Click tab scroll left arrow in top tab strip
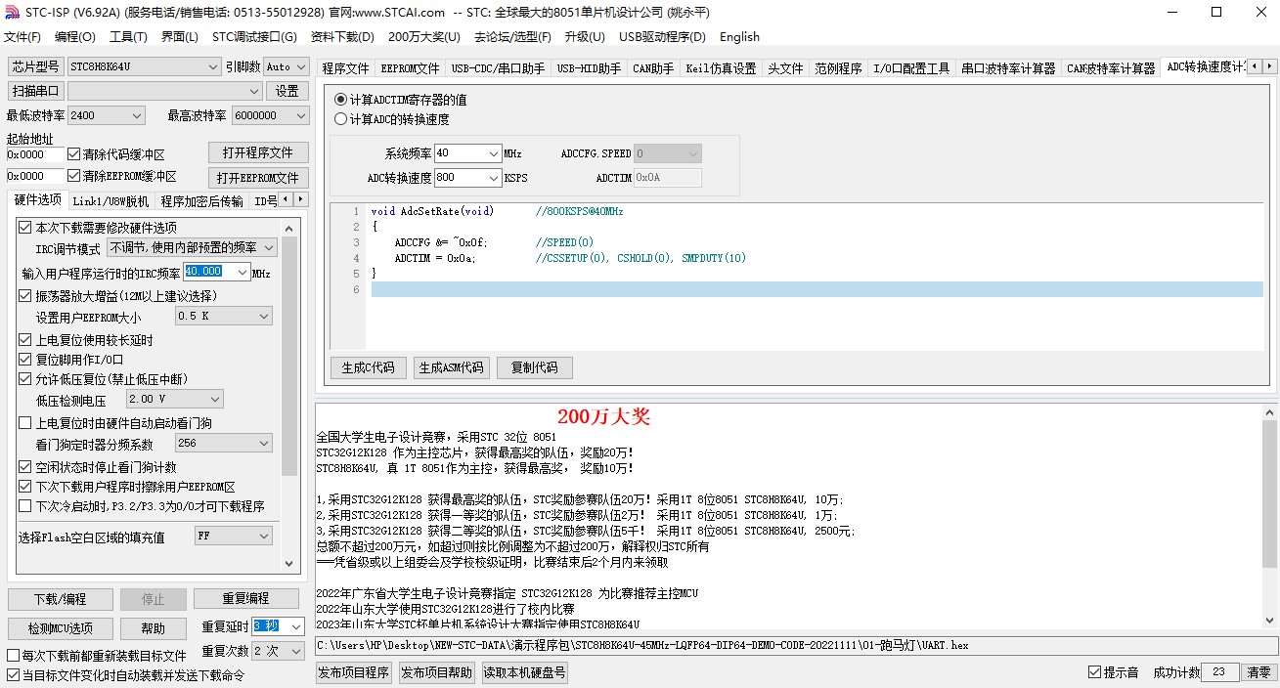Viewport: 1280px width, 688px height. click(x=1255, y=66)
